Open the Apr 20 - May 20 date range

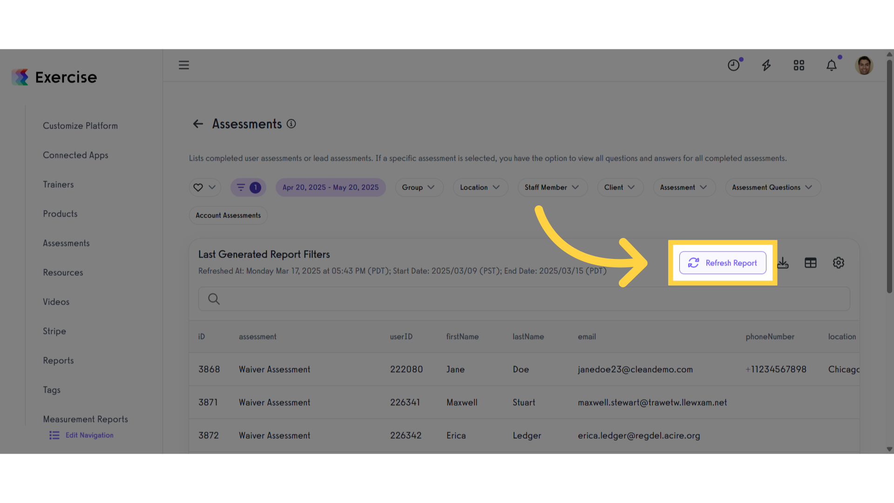point(331,187)
